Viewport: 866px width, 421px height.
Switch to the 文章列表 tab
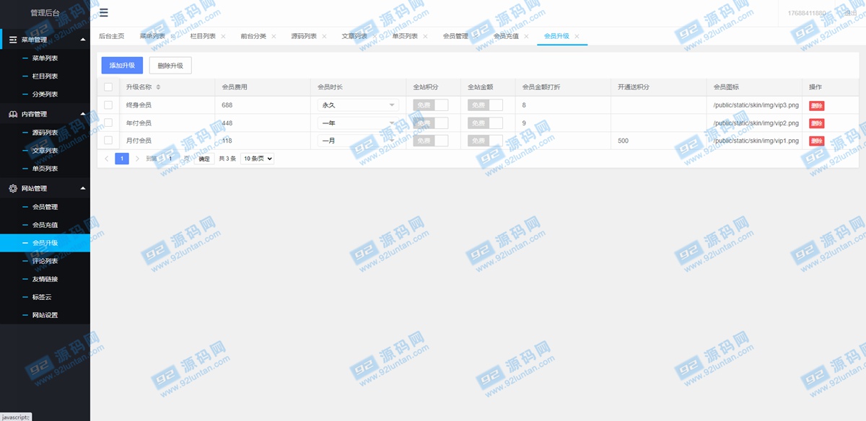click(x=354, y=36)
